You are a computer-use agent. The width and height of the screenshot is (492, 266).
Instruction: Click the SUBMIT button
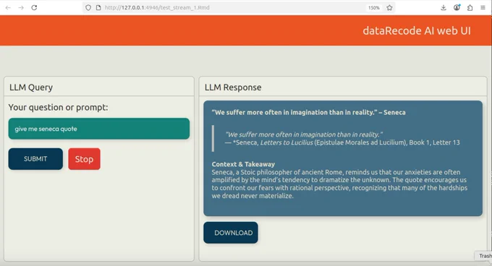(x=35, y=159)
